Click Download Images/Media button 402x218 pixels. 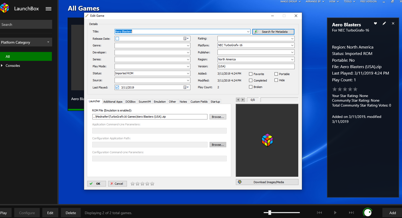pyautogui.click(x=267, y=182)
